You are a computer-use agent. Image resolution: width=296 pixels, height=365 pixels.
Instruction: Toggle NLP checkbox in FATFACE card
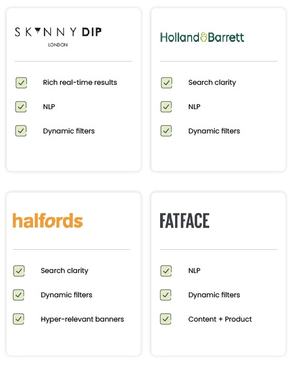tap(166, 271)
